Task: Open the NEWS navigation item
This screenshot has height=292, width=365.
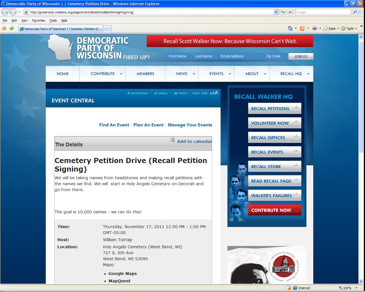Action: click(x=182, y=74)
